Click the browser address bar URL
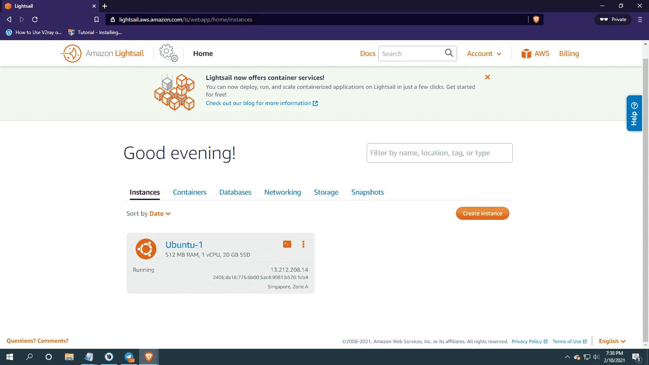This screenshot has height=365, width=649. 186,19
